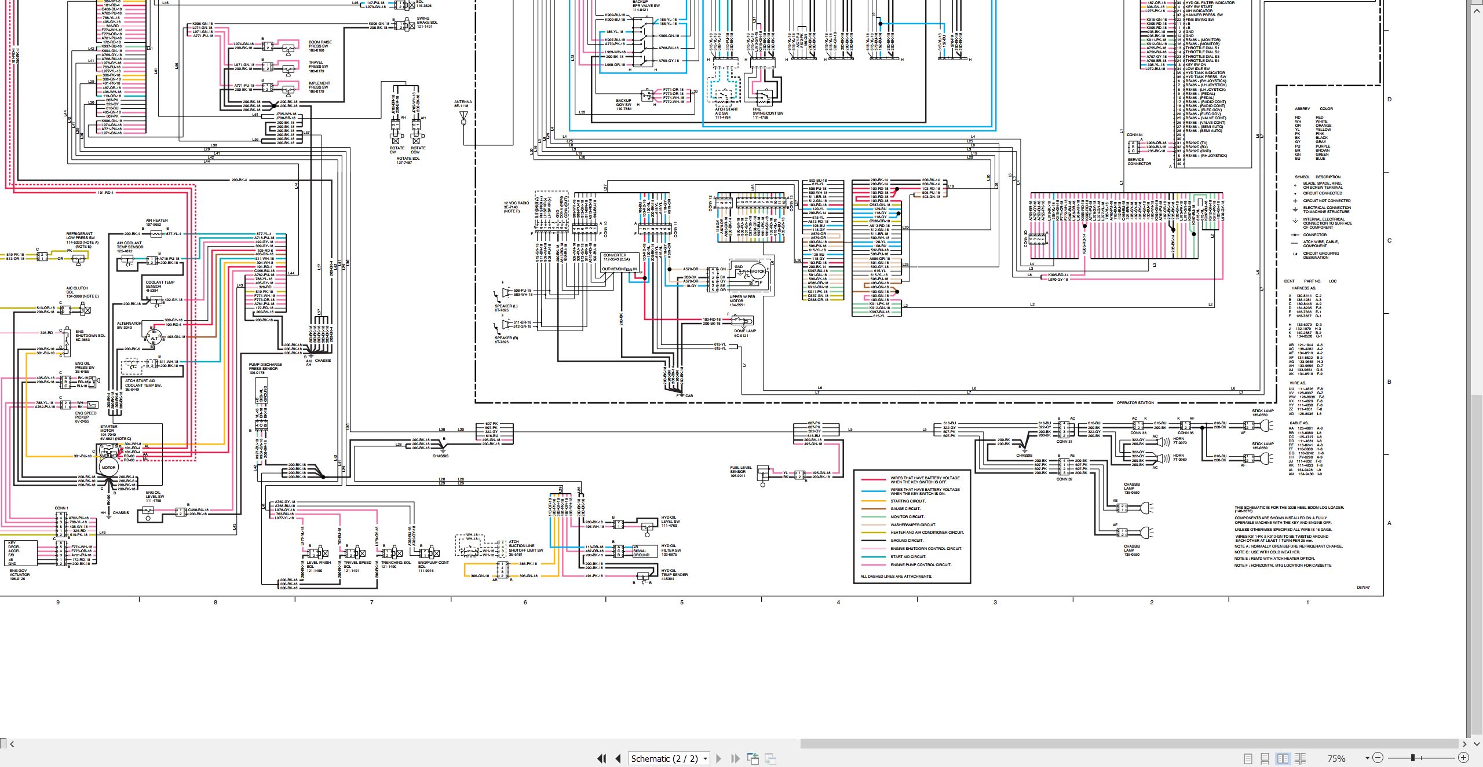Click the 12 VDC RADIO label
This screenshot has width=1483, height=767.
tap(516, 203)
